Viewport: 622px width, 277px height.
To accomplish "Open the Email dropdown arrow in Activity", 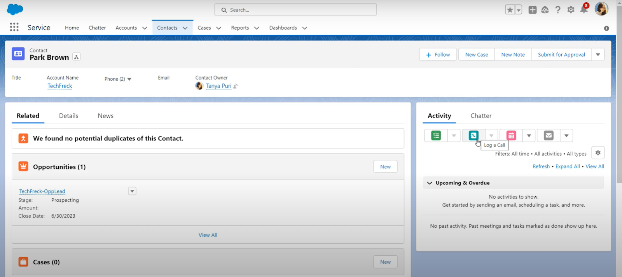I will click(x=566, y=135).
